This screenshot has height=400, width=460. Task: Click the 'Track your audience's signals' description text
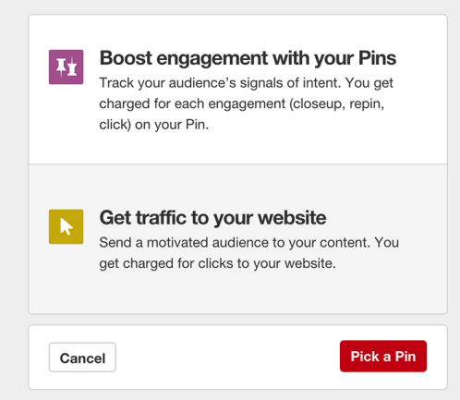(246, 103)
